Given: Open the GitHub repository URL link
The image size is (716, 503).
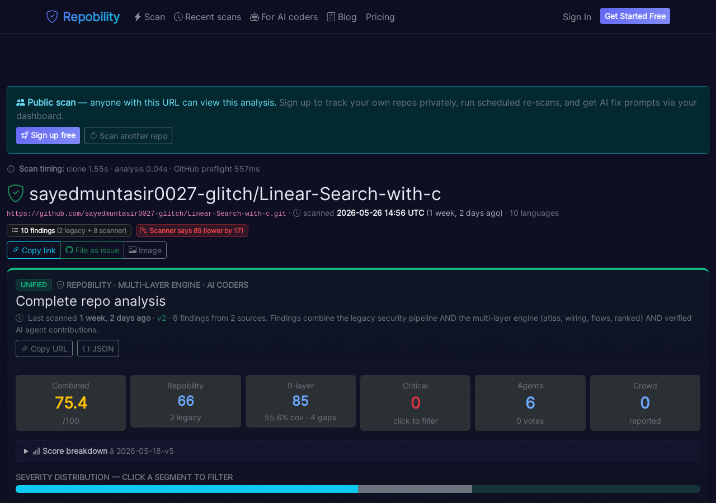Looking at the screenshot, I should (147, 213).
